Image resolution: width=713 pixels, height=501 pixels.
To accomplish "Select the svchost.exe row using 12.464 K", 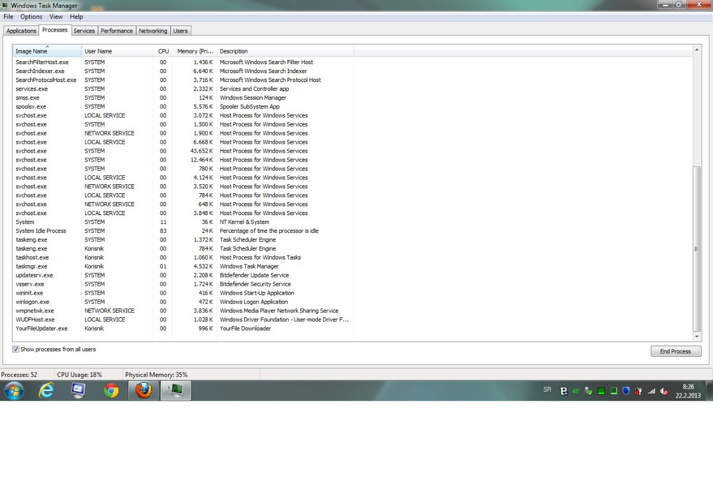I will [183, 160].
